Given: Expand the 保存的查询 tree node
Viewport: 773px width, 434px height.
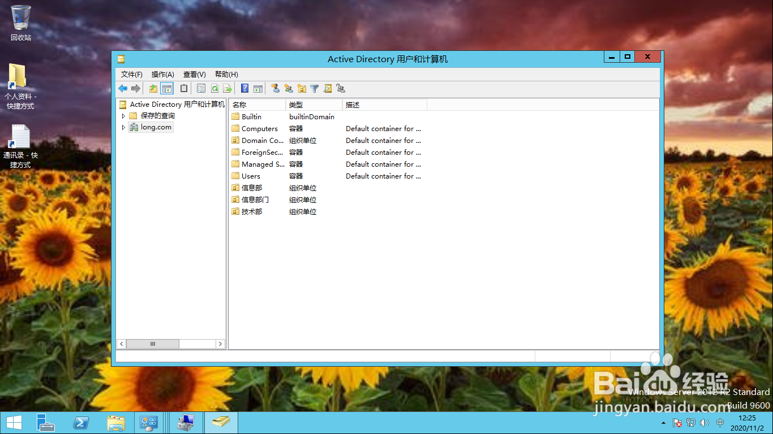Looking at the screenshot, I should tap(123, 116).
